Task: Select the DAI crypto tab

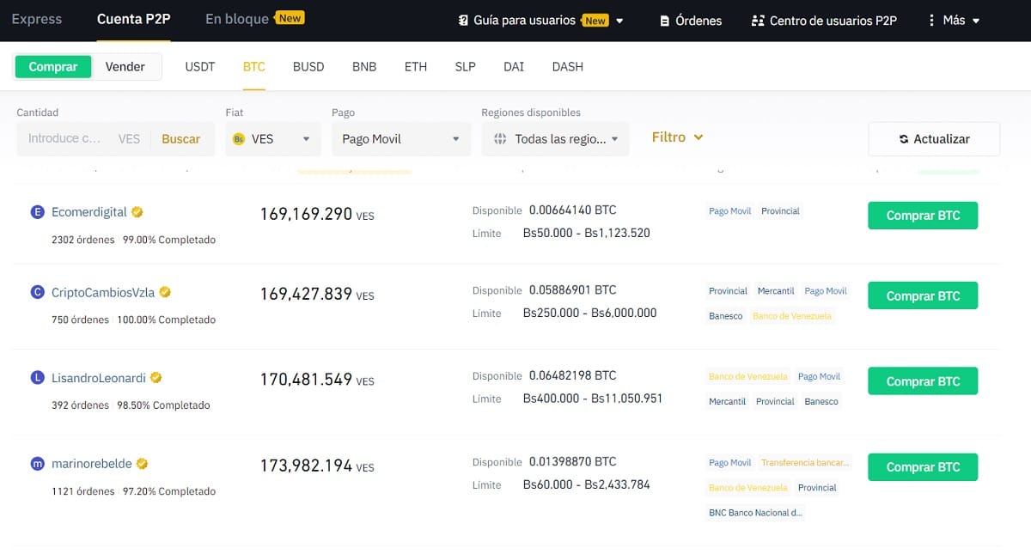Action: 514,67
